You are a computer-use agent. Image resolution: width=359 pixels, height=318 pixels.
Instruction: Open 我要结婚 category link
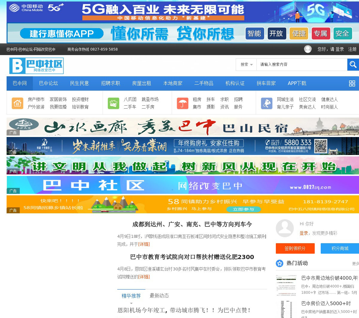pos(58,107)
